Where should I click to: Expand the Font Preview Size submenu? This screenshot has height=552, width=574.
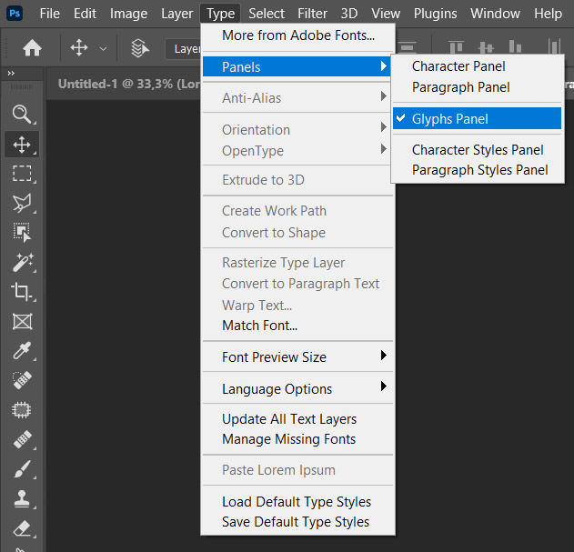pyautogui.click(x=297, y=356)
